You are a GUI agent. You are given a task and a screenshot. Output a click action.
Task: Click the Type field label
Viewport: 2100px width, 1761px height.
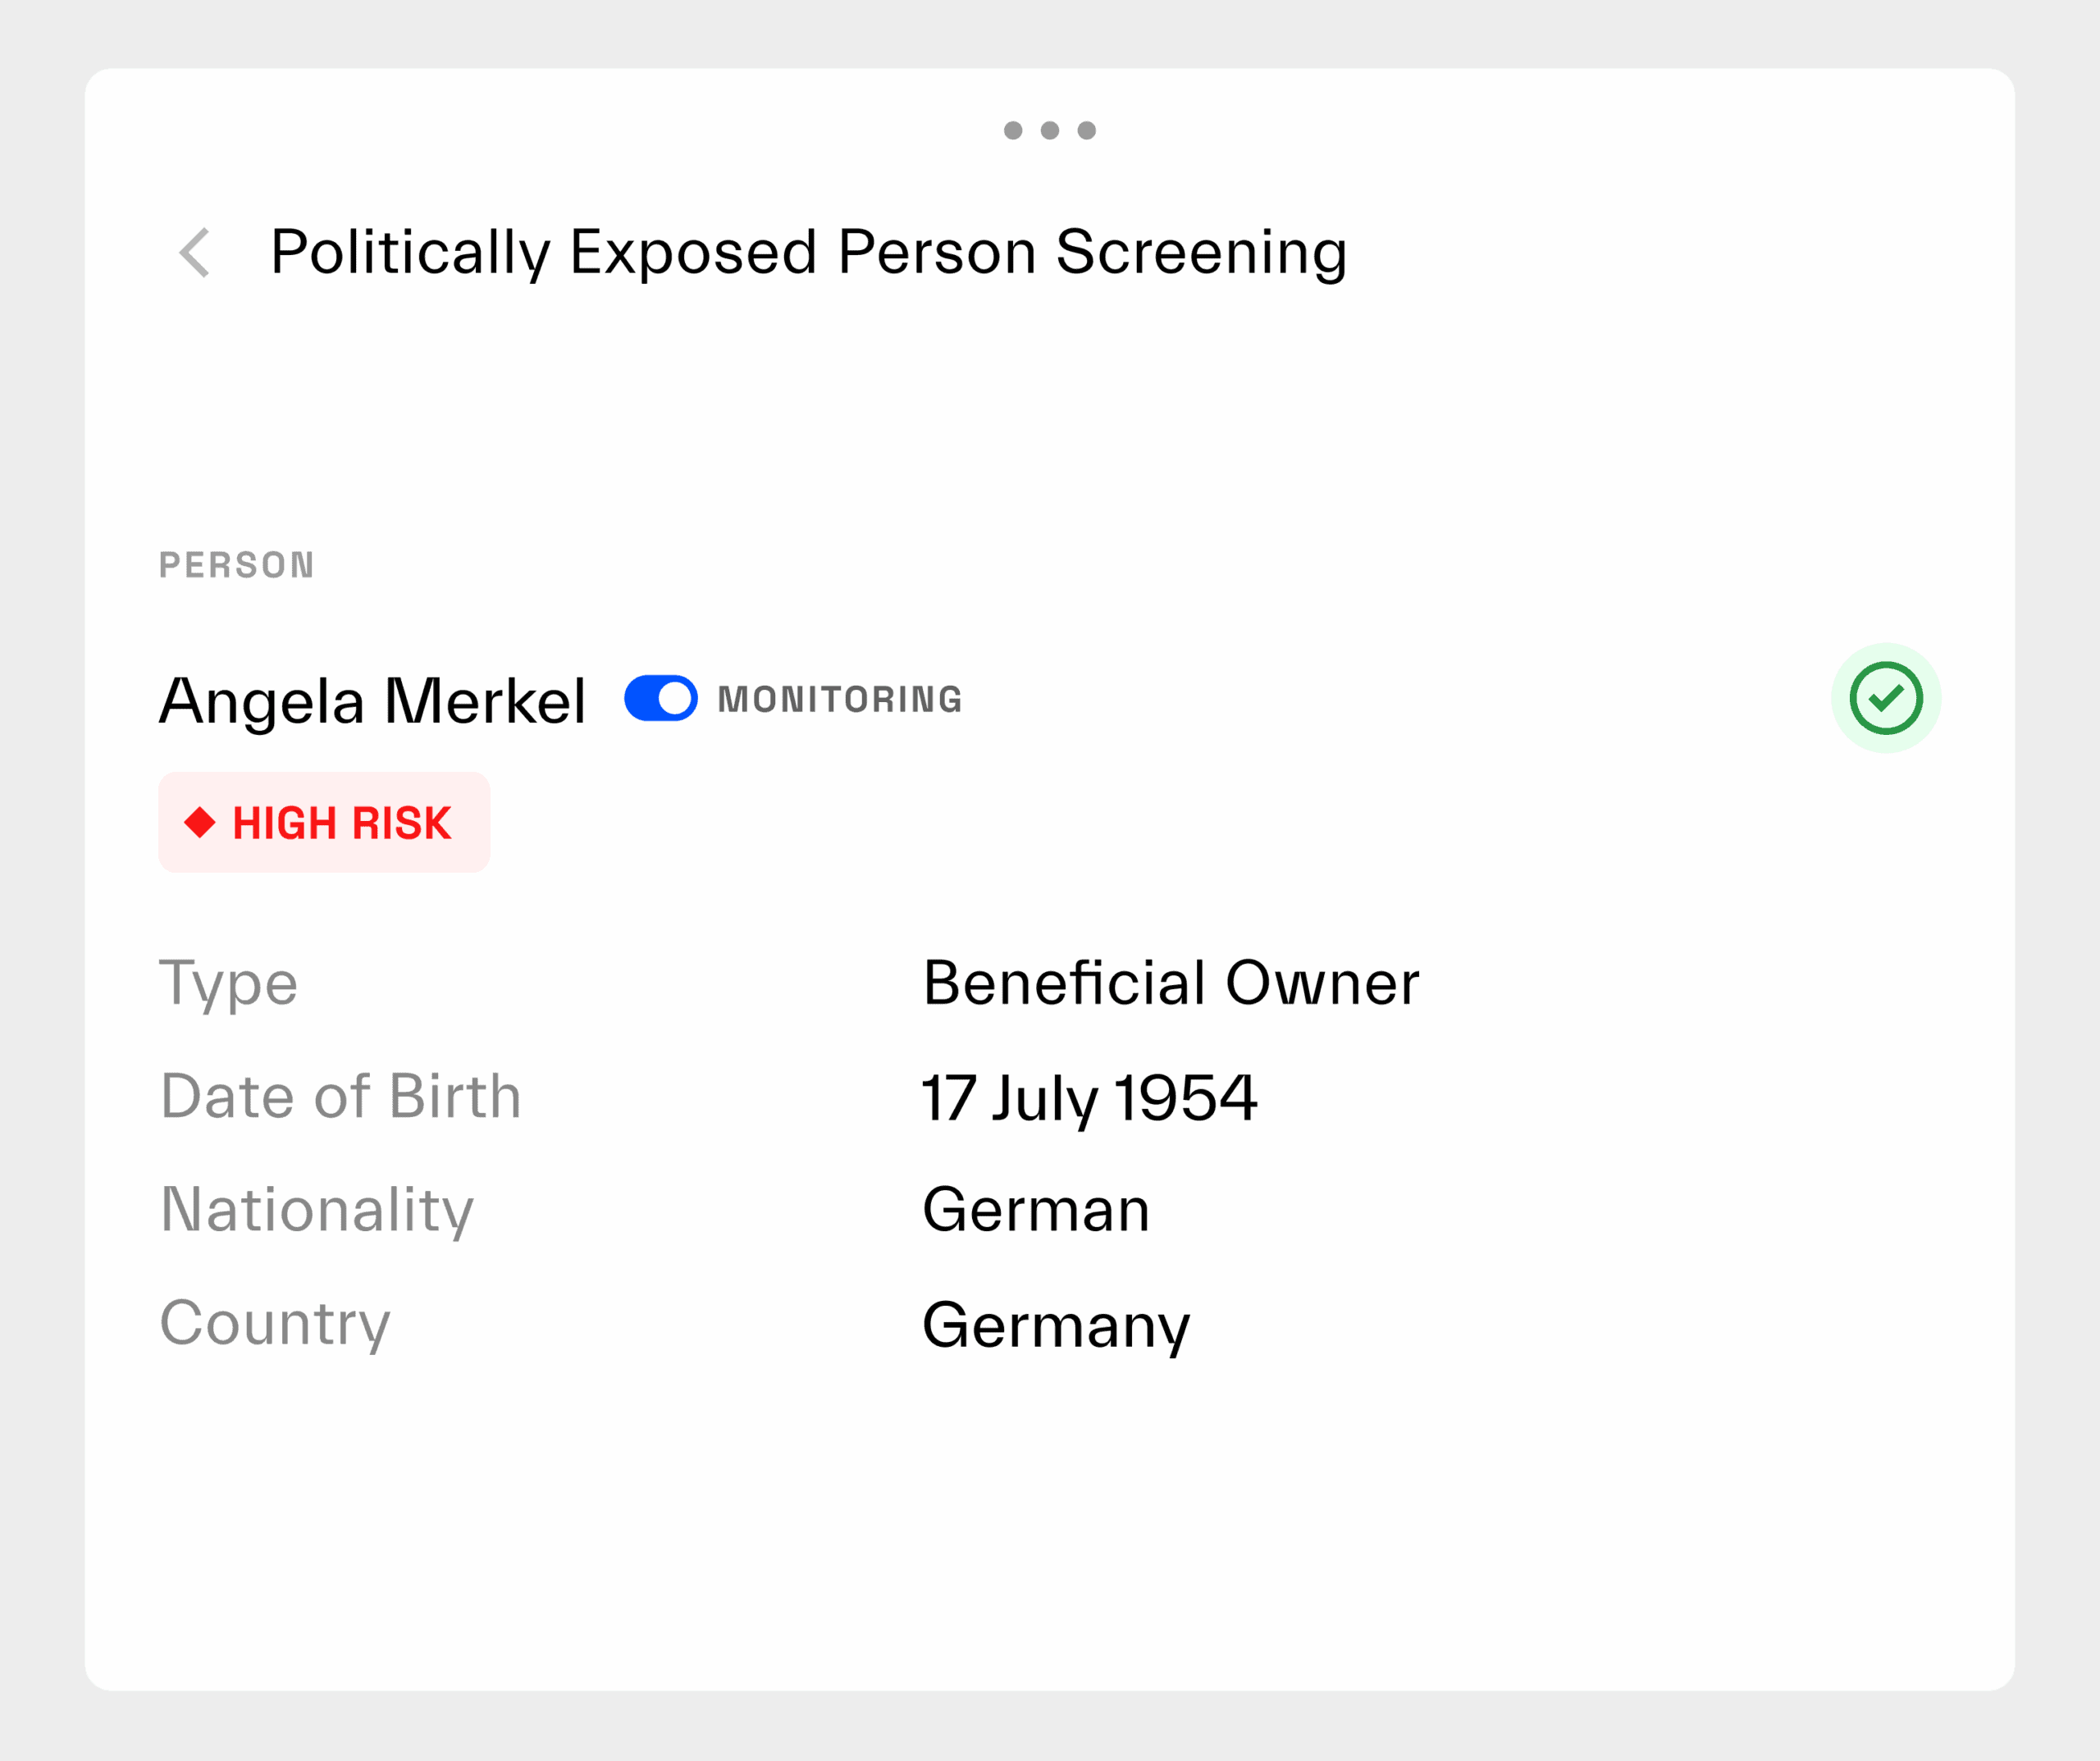point(229,982)
